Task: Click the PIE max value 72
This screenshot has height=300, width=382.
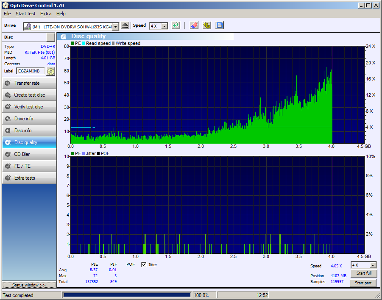Action: coord(95,276)
